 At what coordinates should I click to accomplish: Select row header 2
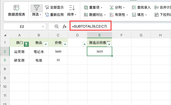click(5, 51)
